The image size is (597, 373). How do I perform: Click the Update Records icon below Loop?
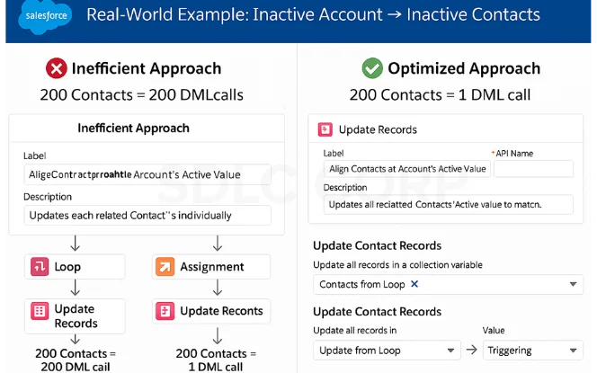tap(40, 311)
